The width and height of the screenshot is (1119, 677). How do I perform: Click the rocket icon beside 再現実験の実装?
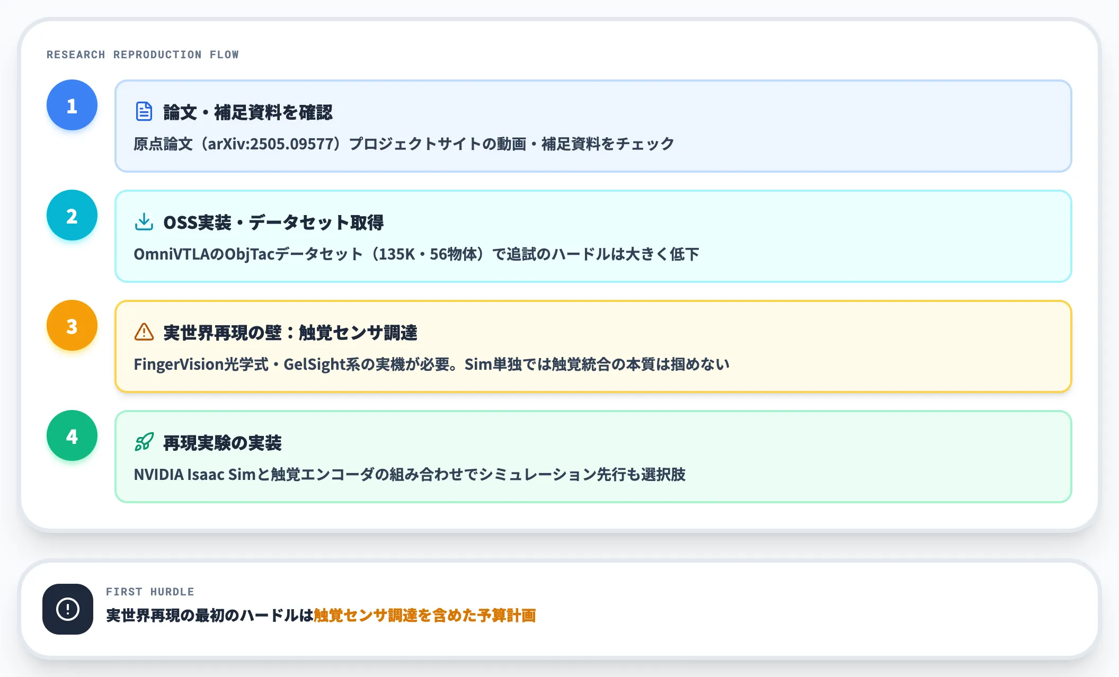pos(144,442)
